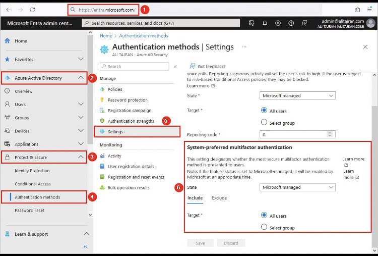Expand the Devices chevron
This screenshot has height=256, width=378.
(81, 131)
